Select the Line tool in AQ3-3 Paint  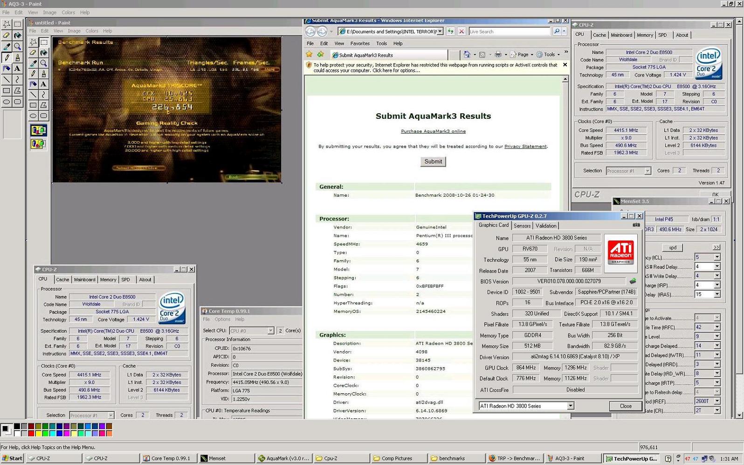pos(7,80)
